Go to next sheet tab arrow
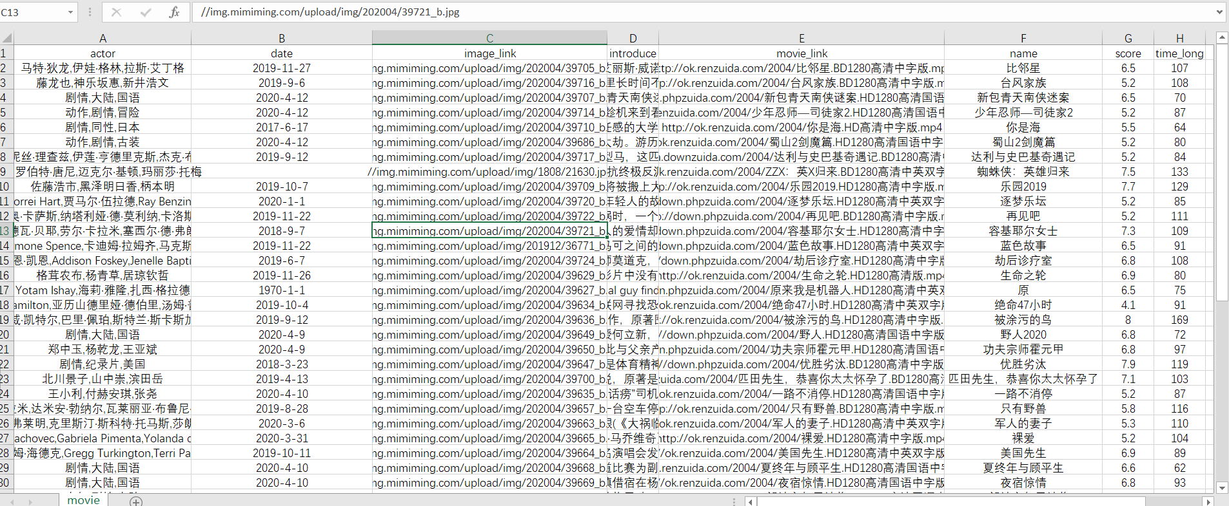 (30, 501)
